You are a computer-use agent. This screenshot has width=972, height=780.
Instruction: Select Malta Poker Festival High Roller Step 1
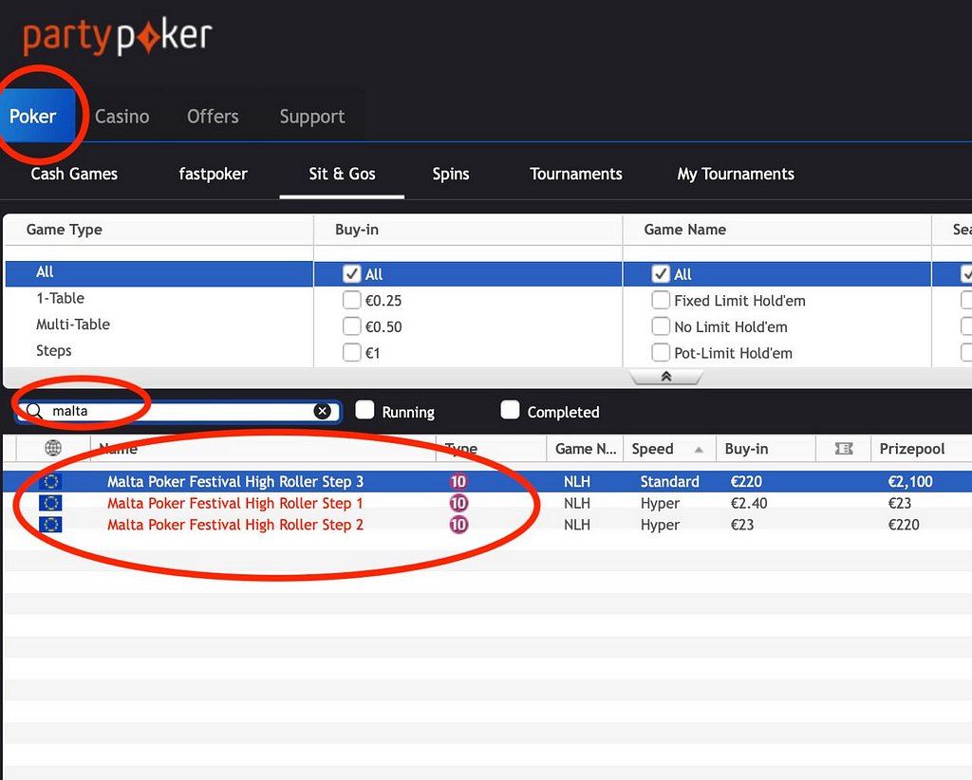point(235,503)
